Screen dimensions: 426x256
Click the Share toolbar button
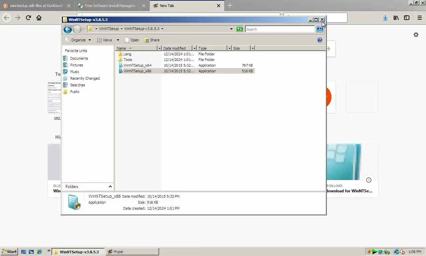click(152, 40)
